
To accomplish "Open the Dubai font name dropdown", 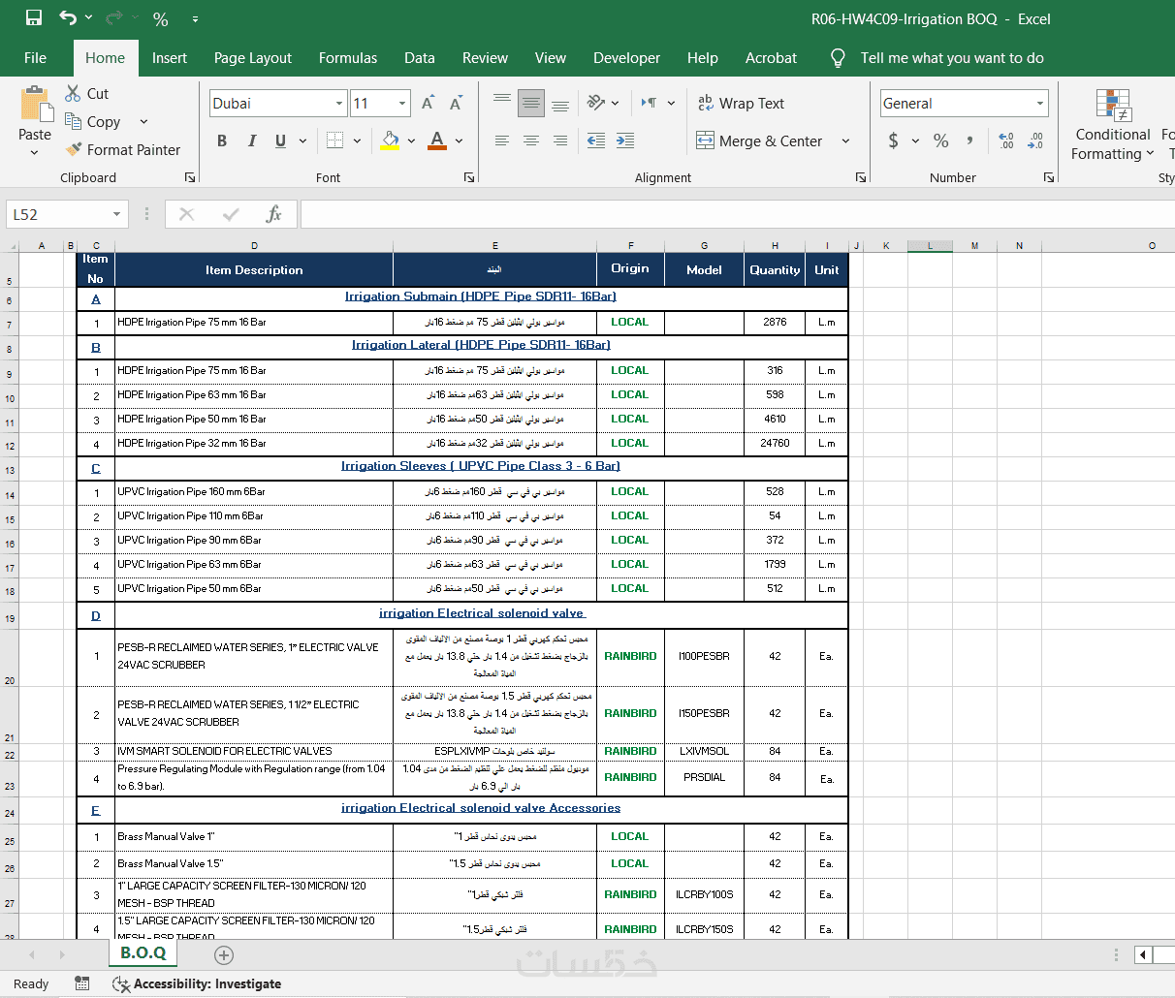I will pos(339,104).
